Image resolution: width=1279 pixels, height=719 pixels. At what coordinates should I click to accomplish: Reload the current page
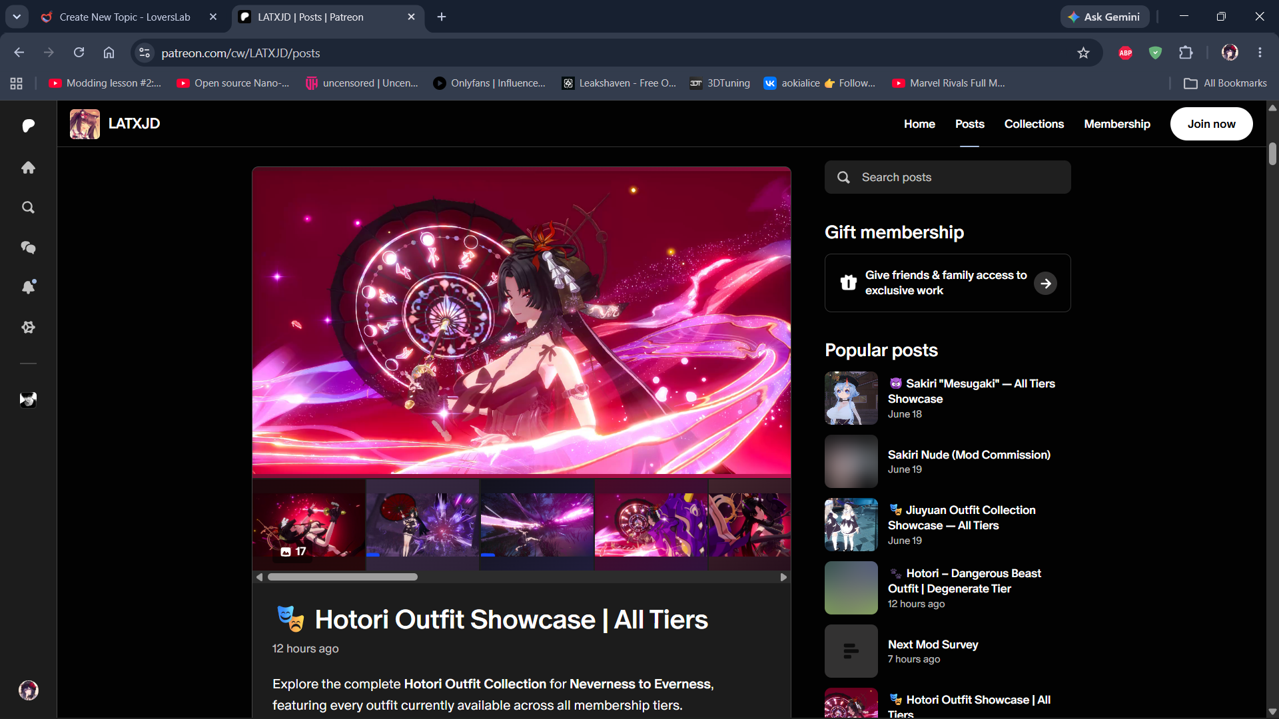pos(79,53)
